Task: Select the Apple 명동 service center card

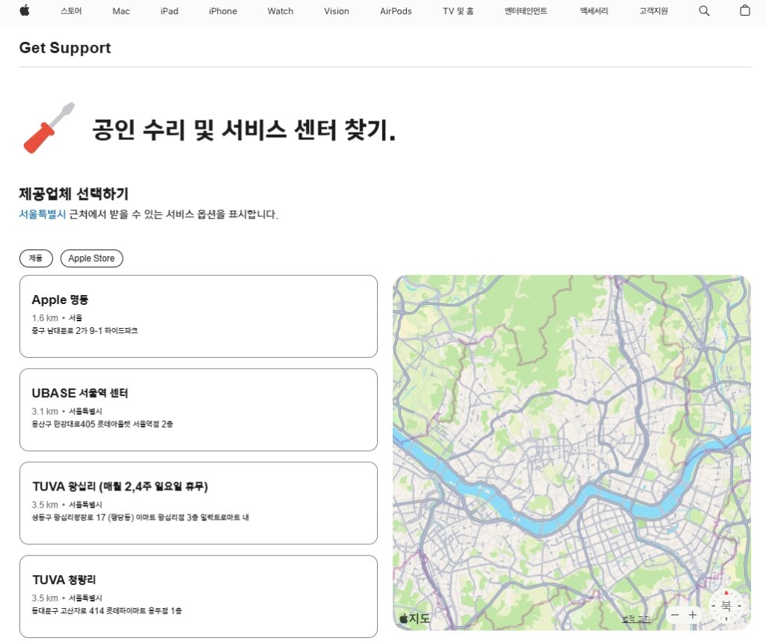Action: [198, 315]
